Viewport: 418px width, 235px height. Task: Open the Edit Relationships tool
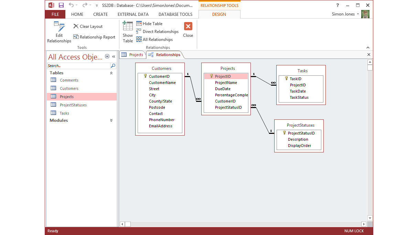click(x=59, y=32)
